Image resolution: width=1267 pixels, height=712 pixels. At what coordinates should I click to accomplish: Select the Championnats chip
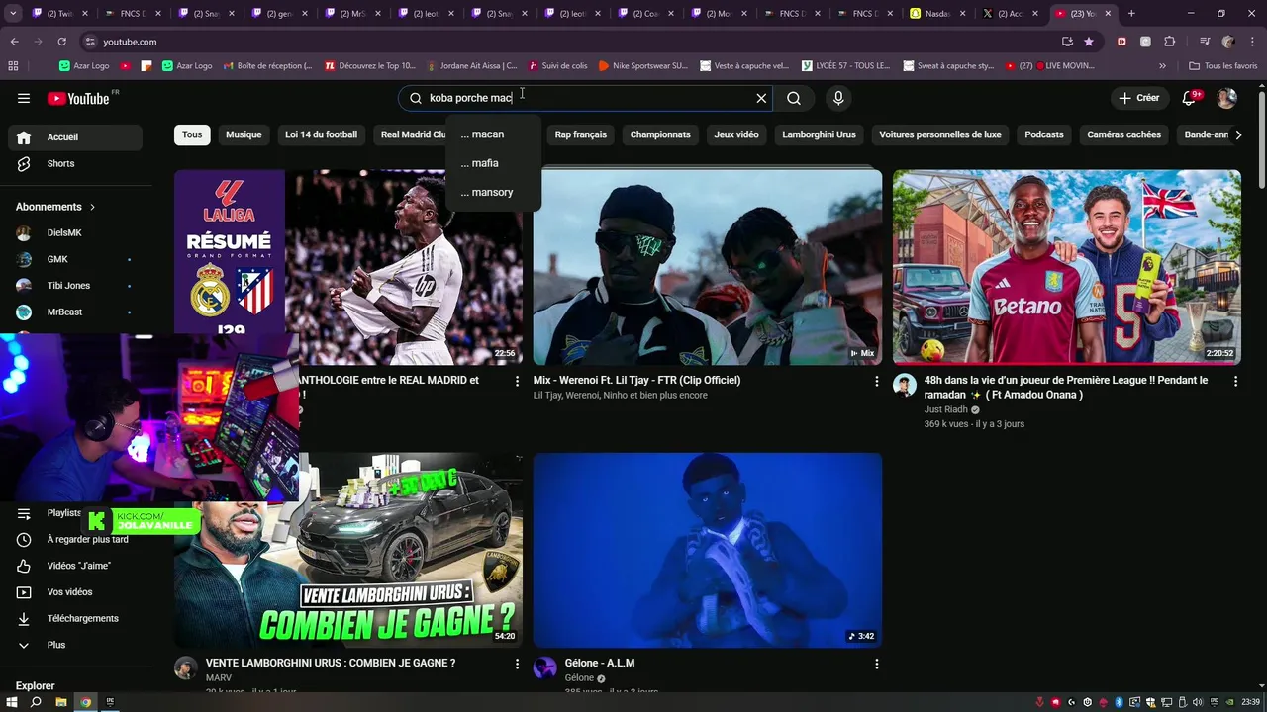660,134
